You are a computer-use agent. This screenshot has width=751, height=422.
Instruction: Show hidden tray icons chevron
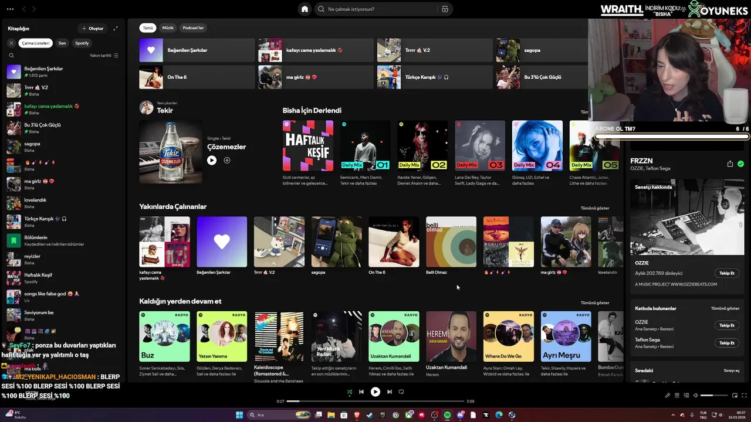[x=673, y=415]
